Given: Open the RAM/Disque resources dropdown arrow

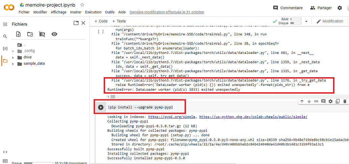Looking at the screenshot, I should (x=306, y=21).
